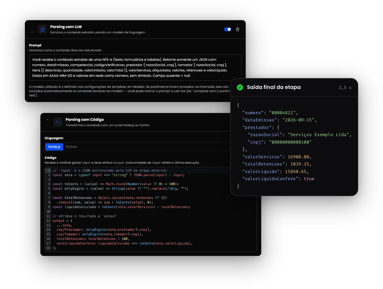The width and height of the screenshot is (383, 289).
Task: Click the code brackets icon of Parsing com Código
Action: 58,122
